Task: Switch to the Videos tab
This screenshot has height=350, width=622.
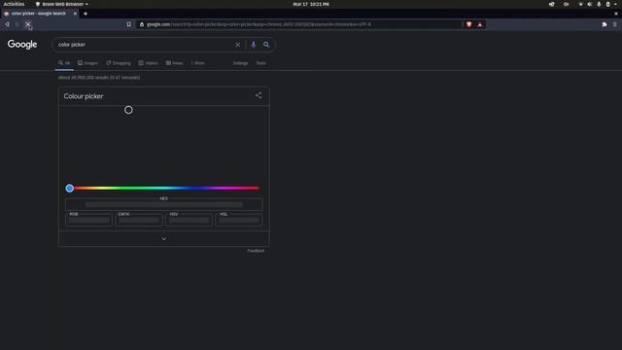Action: point(148,63)
